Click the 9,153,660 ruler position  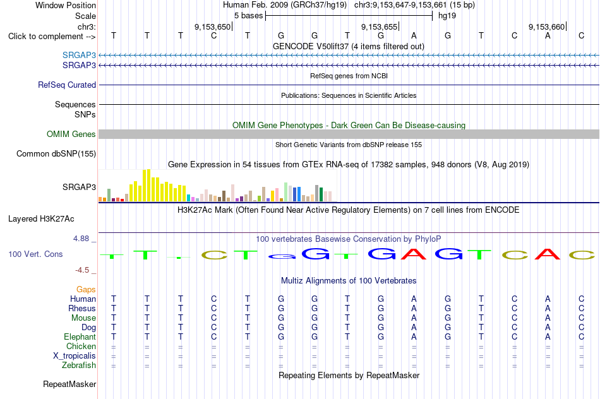pyautogui.click(x=547, y=27)
